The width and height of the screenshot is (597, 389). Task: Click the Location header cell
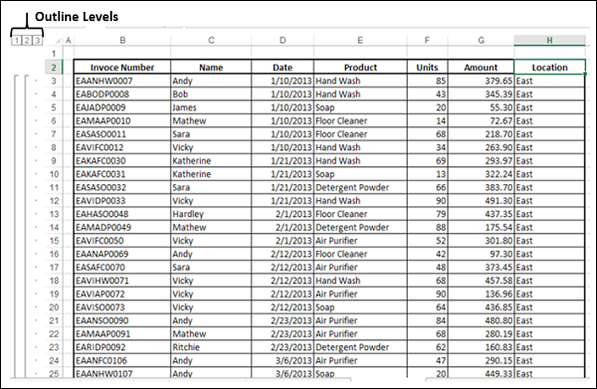point(549,68)
